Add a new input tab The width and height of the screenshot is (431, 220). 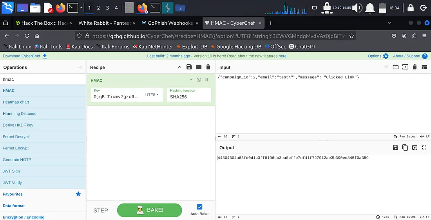[x=386, y=67]
